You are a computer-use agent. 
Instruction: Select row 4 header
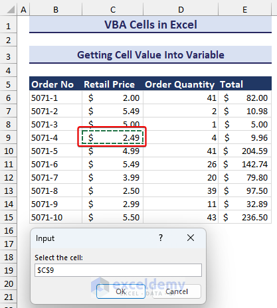point(8,70)
